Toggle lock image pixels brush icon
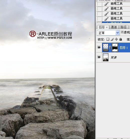 112,39
